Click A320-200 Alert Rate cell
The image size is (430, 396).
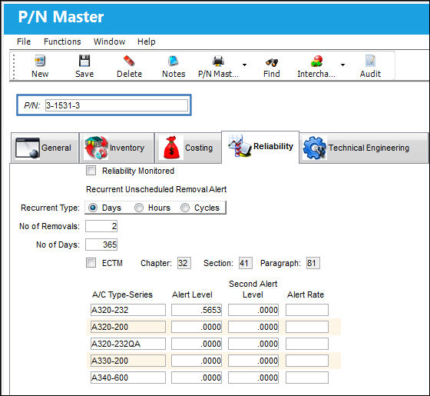pos(307,327)
